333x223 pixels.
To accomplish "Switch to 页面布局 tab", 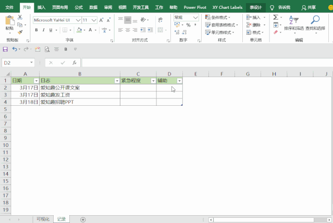I will pos(60,7).
